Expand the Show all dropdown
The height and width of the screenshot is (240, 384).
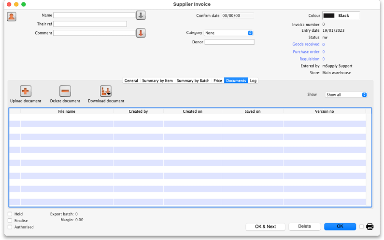coord(346,95)
